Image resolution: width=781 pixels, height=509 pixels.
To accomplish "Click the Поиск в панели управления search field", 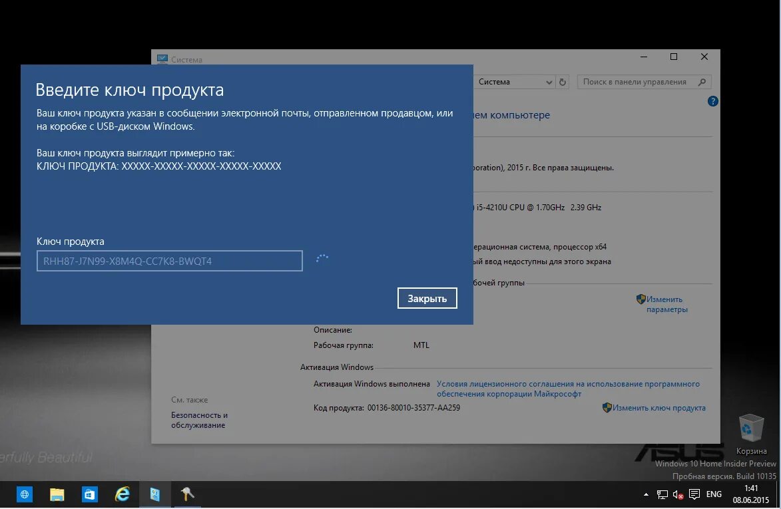I will 644,82.
